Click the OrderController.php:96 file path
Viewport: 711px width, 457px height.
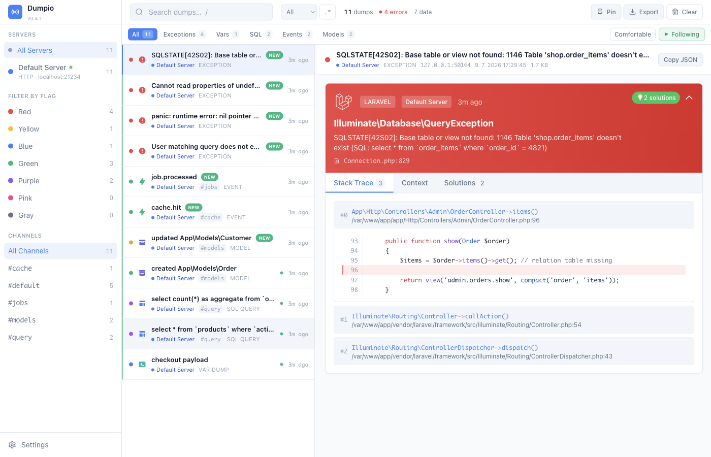445,220
